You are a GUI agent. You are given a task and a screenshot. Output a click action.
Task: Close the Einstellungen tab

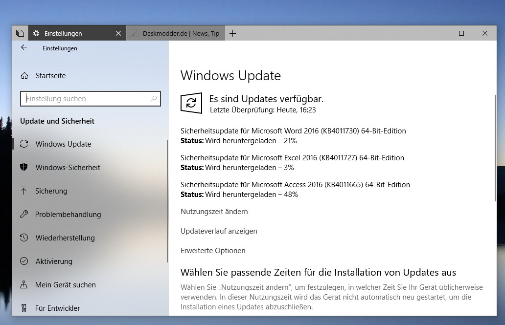pyautogui.click(x=118, y=33)
